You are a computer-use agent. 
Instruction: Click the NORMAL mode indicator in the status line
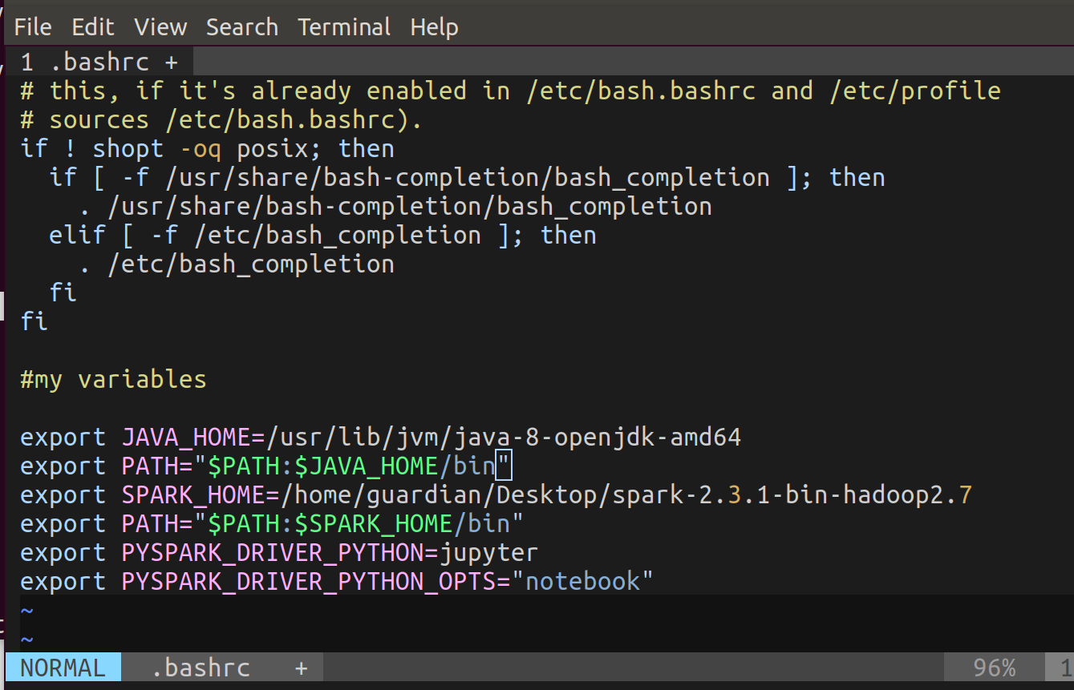pyautogui.click(x=63, y=668)
